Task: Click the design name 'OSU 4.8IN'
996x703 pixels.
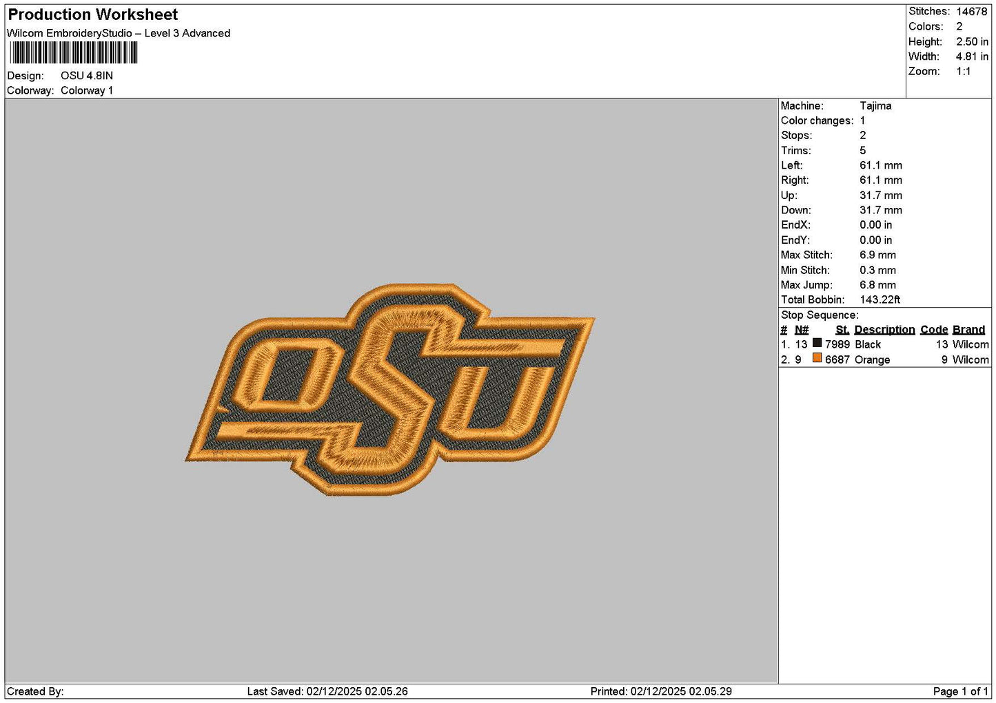Action: click(87, 76)
